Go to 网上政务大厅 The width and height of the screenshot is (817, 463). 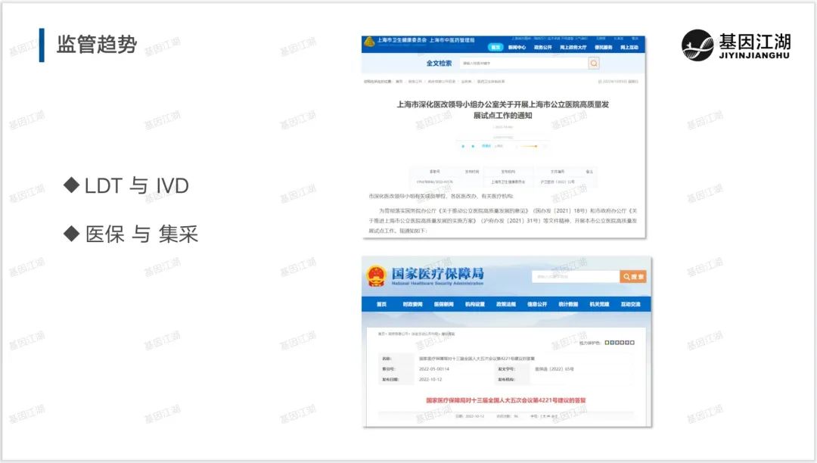(x=573, y=47)
